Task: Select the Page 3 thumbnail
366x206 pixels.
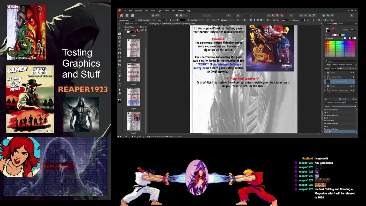Action: (x=134, y=72)
